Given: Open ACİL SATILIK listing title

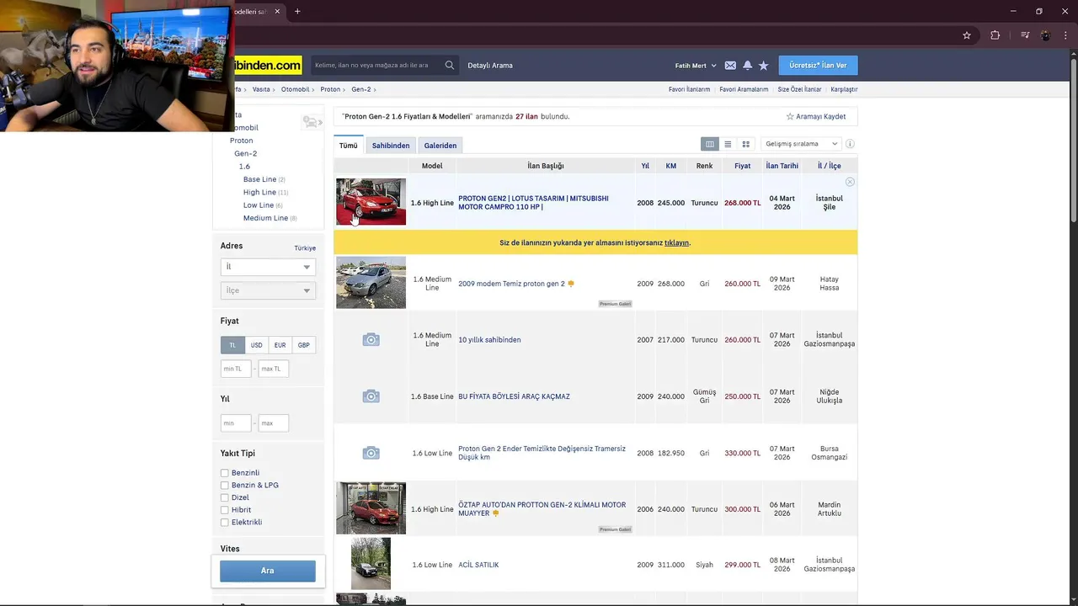Looking at the screenshot, I should (478, 565).
